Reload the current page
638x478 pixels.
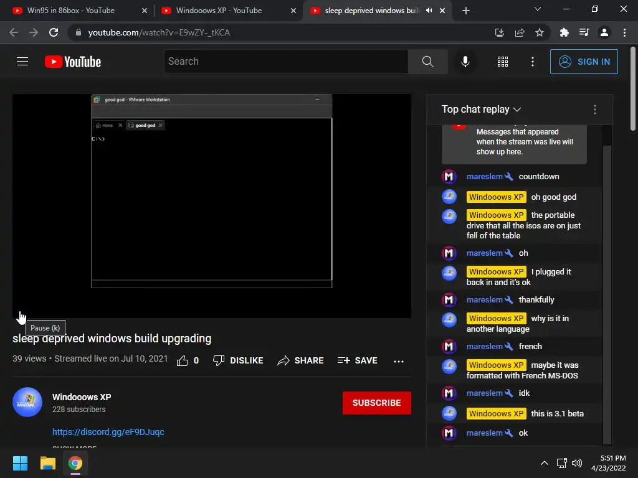click(54, 32)
